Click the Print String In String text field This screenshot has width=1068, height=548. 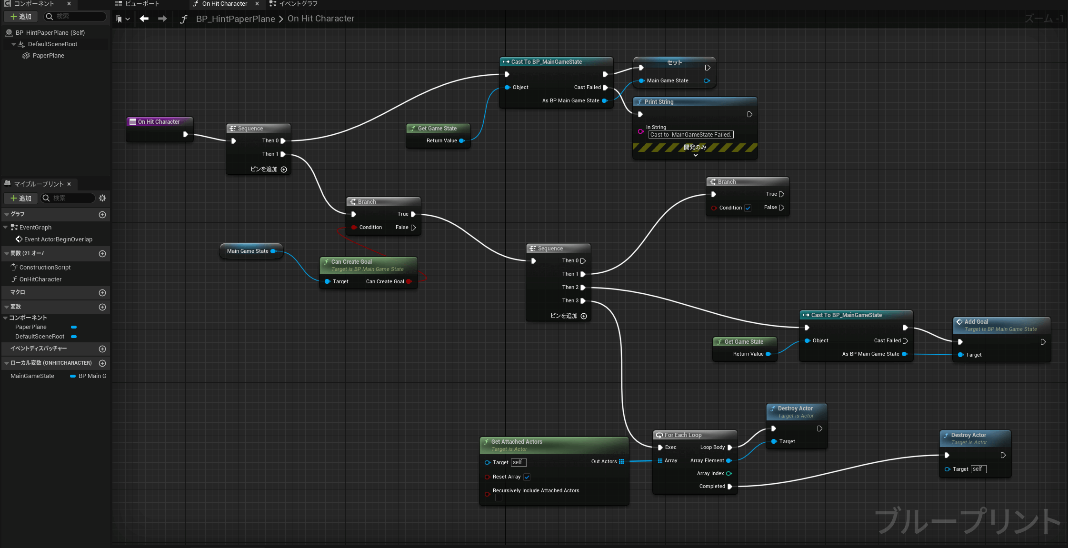pyautogui.click(x=690, y=135)
